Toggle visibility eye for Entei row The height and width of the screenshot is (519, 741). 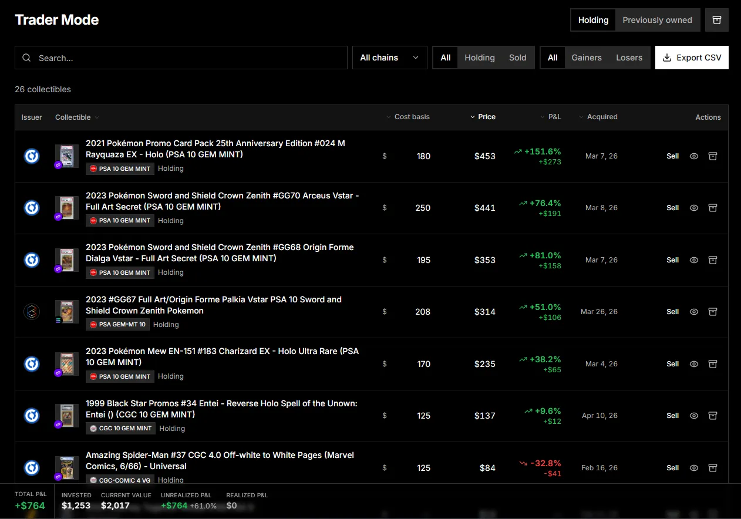pyautogui.click(x=694, y=416)
